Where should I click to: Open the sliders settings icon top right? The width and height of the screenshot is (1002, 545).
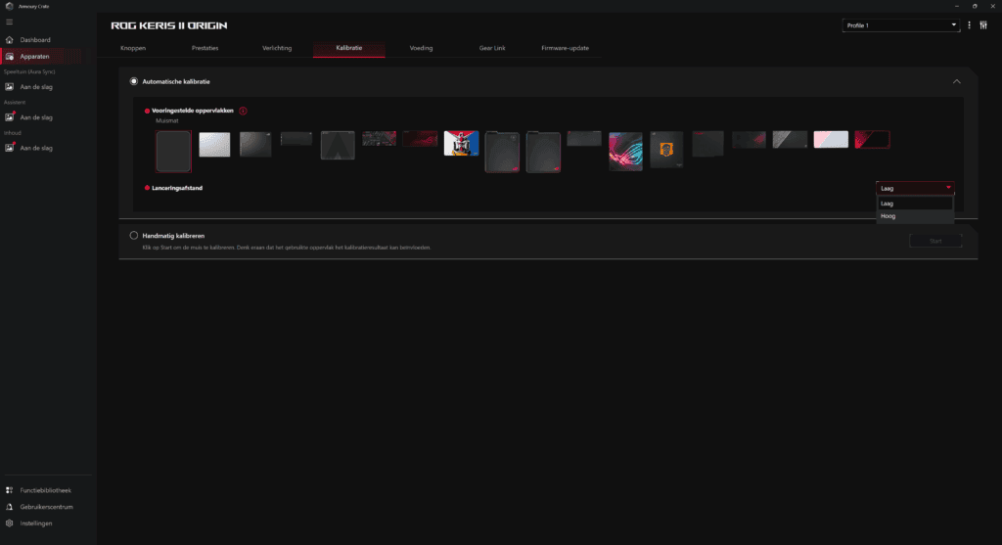(983, 25)
